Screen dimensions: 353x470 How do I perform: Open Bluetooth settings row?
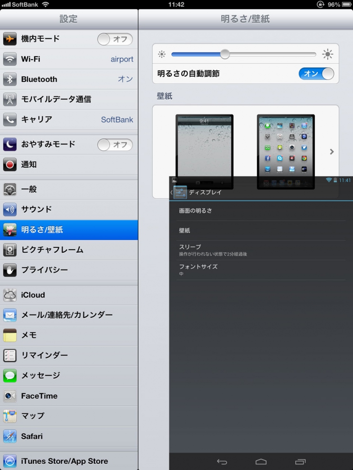click(x=69, y=79)
